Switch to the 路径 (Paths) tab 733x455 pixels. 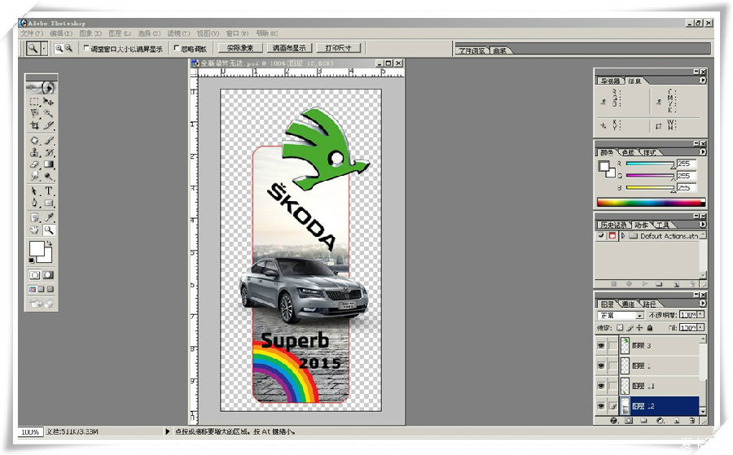coord(649,304)
